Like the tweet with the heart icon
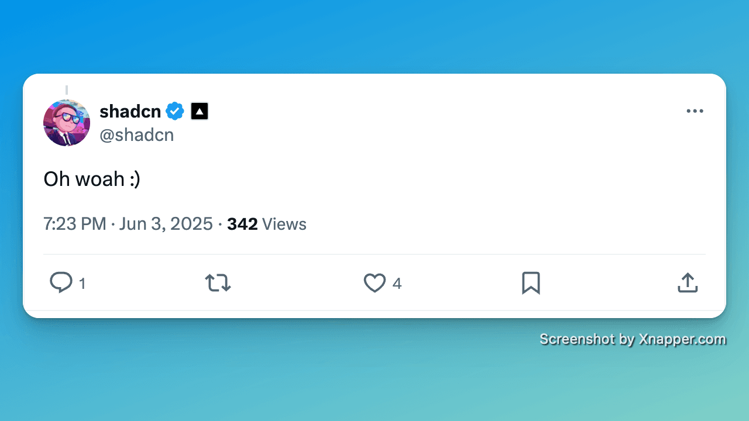749x421 pixels. tap(374, 283)
